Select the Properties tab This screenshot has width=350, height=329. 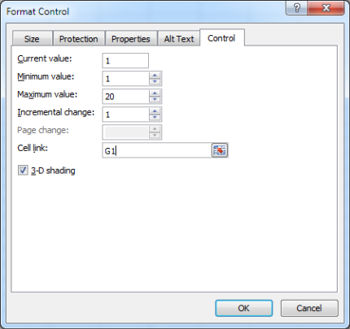tap(130, 39)
